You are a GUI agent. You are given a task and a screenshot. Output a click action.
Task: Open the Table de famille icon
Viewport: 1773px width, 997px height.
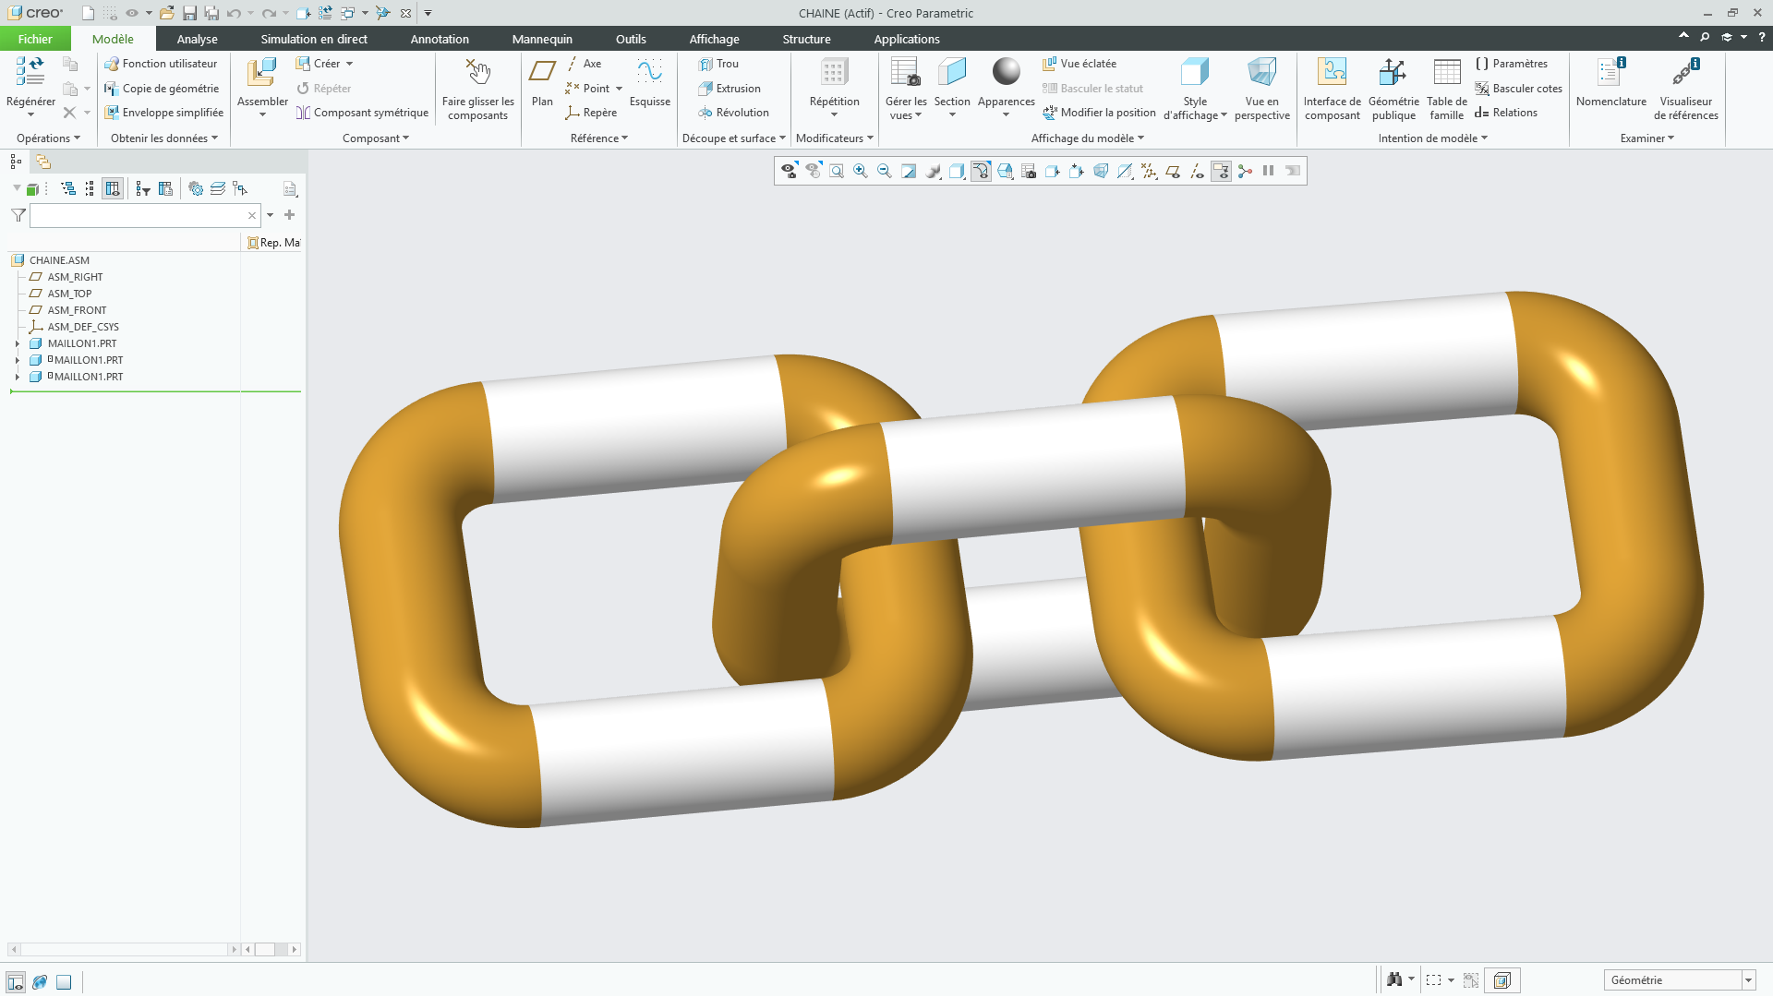(1447, 72)
